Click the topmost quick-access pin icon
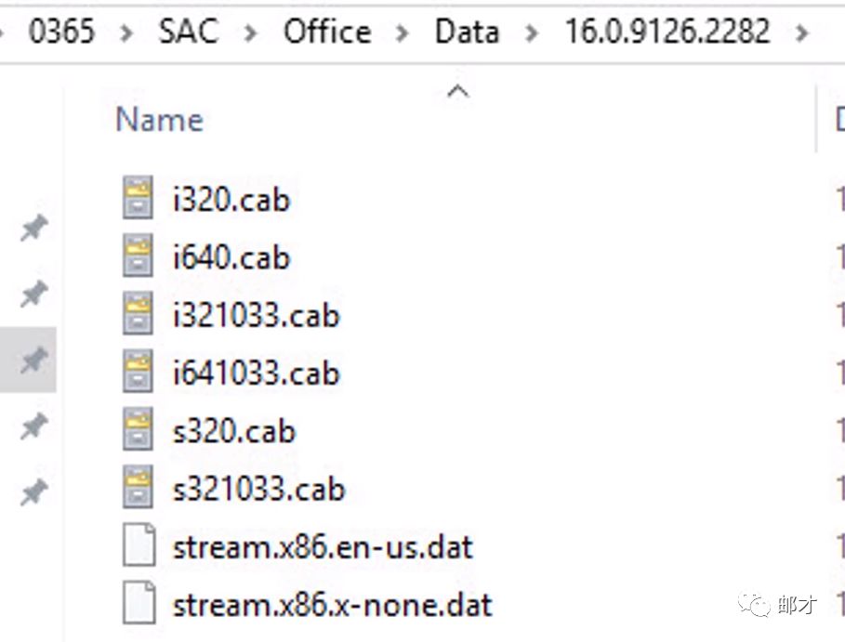The image size is (845, 642). point(33,229)
